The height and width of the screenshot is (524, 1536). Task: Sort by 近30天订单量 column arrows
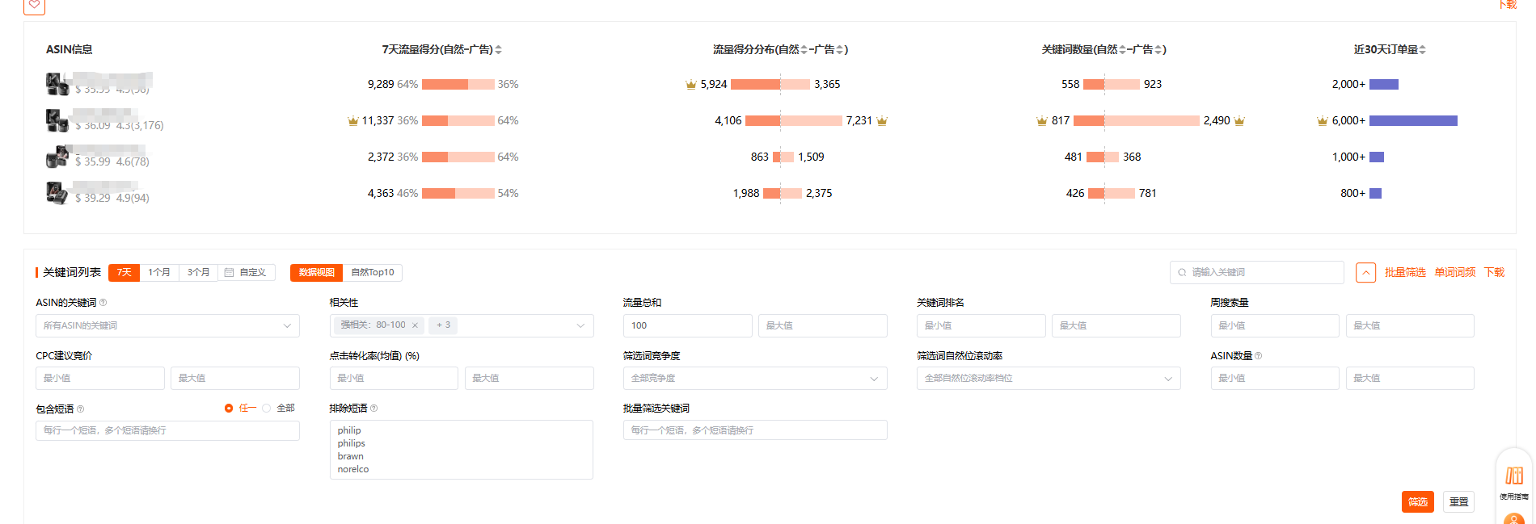(x=1422, y=50)
